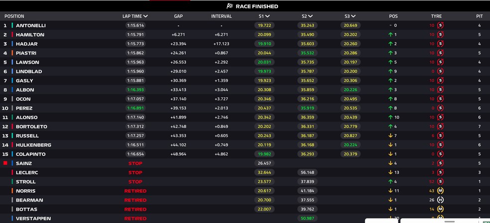Click Bearman's hard tyre icon

click(x=440, y=200)
